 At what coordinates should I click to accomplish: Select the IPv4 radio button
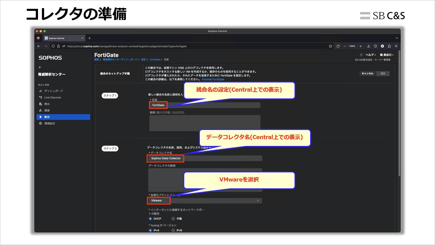tap(150, 230)
